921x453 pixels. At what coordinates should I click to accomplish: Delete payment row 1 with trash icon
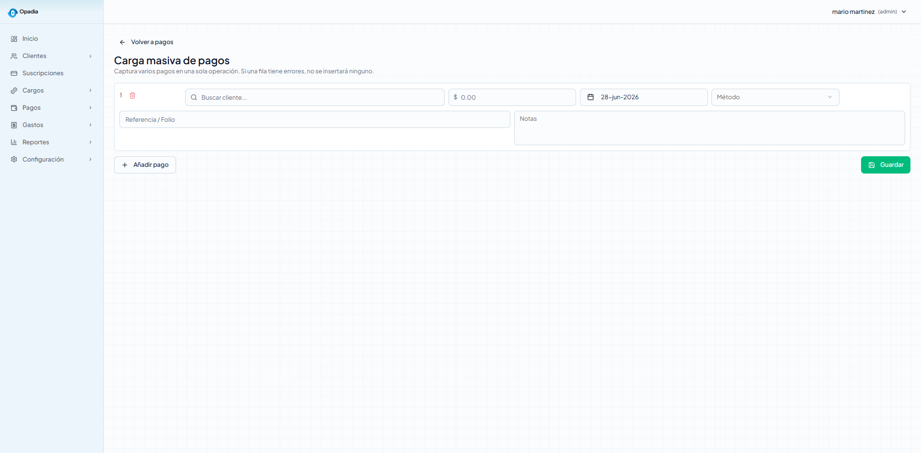[133, 95]
